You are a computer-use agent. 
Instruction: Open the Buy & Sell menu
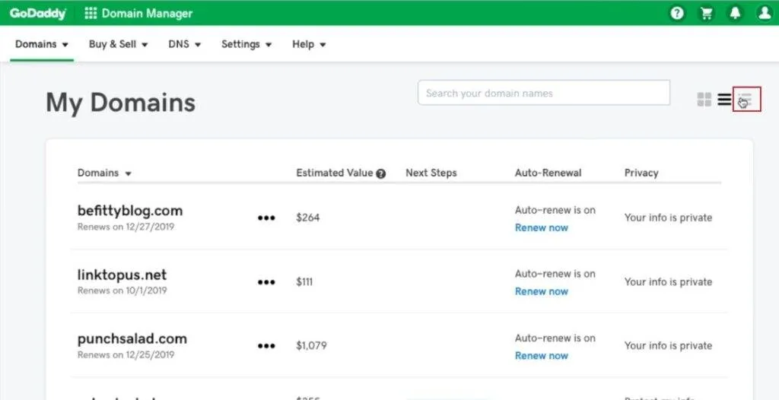tap(118, 44)
